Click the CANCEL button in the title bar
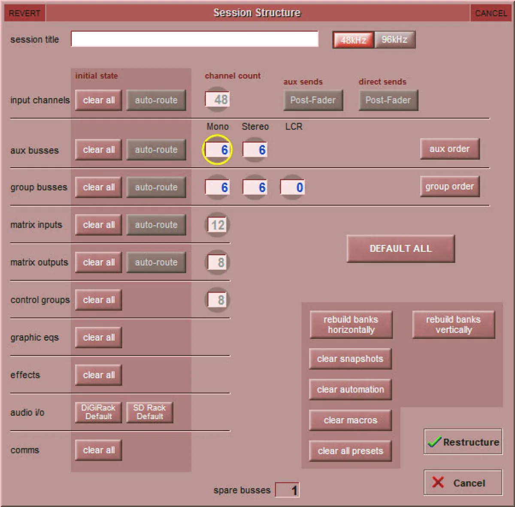The image size is (515, 507). (x=491, y=13)
